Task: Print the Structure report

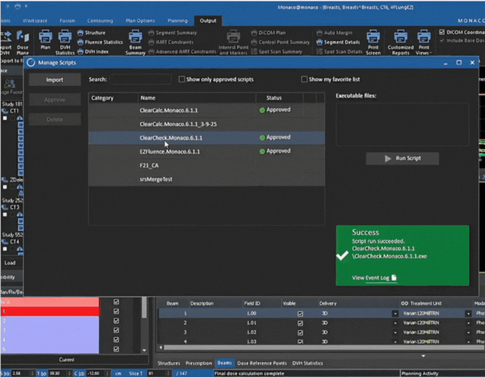Action: click(92, 33)
